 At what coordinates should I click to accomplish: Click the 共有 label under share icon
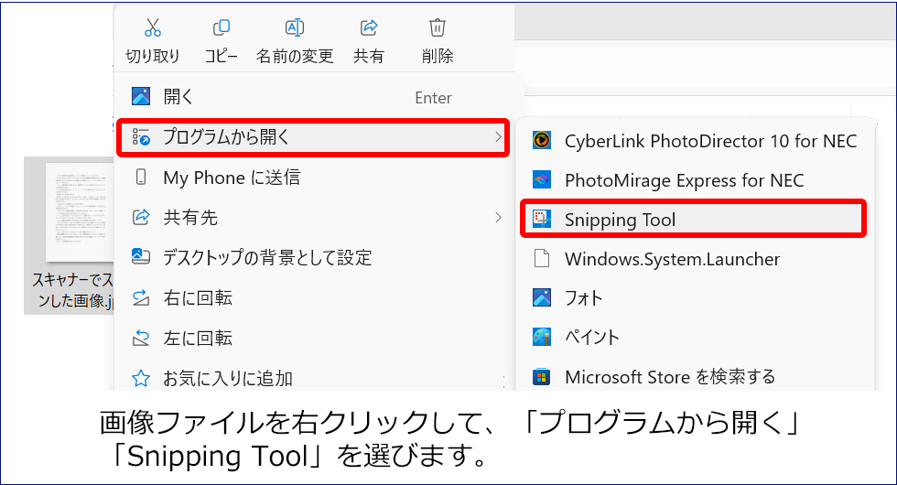pos(368,56)
